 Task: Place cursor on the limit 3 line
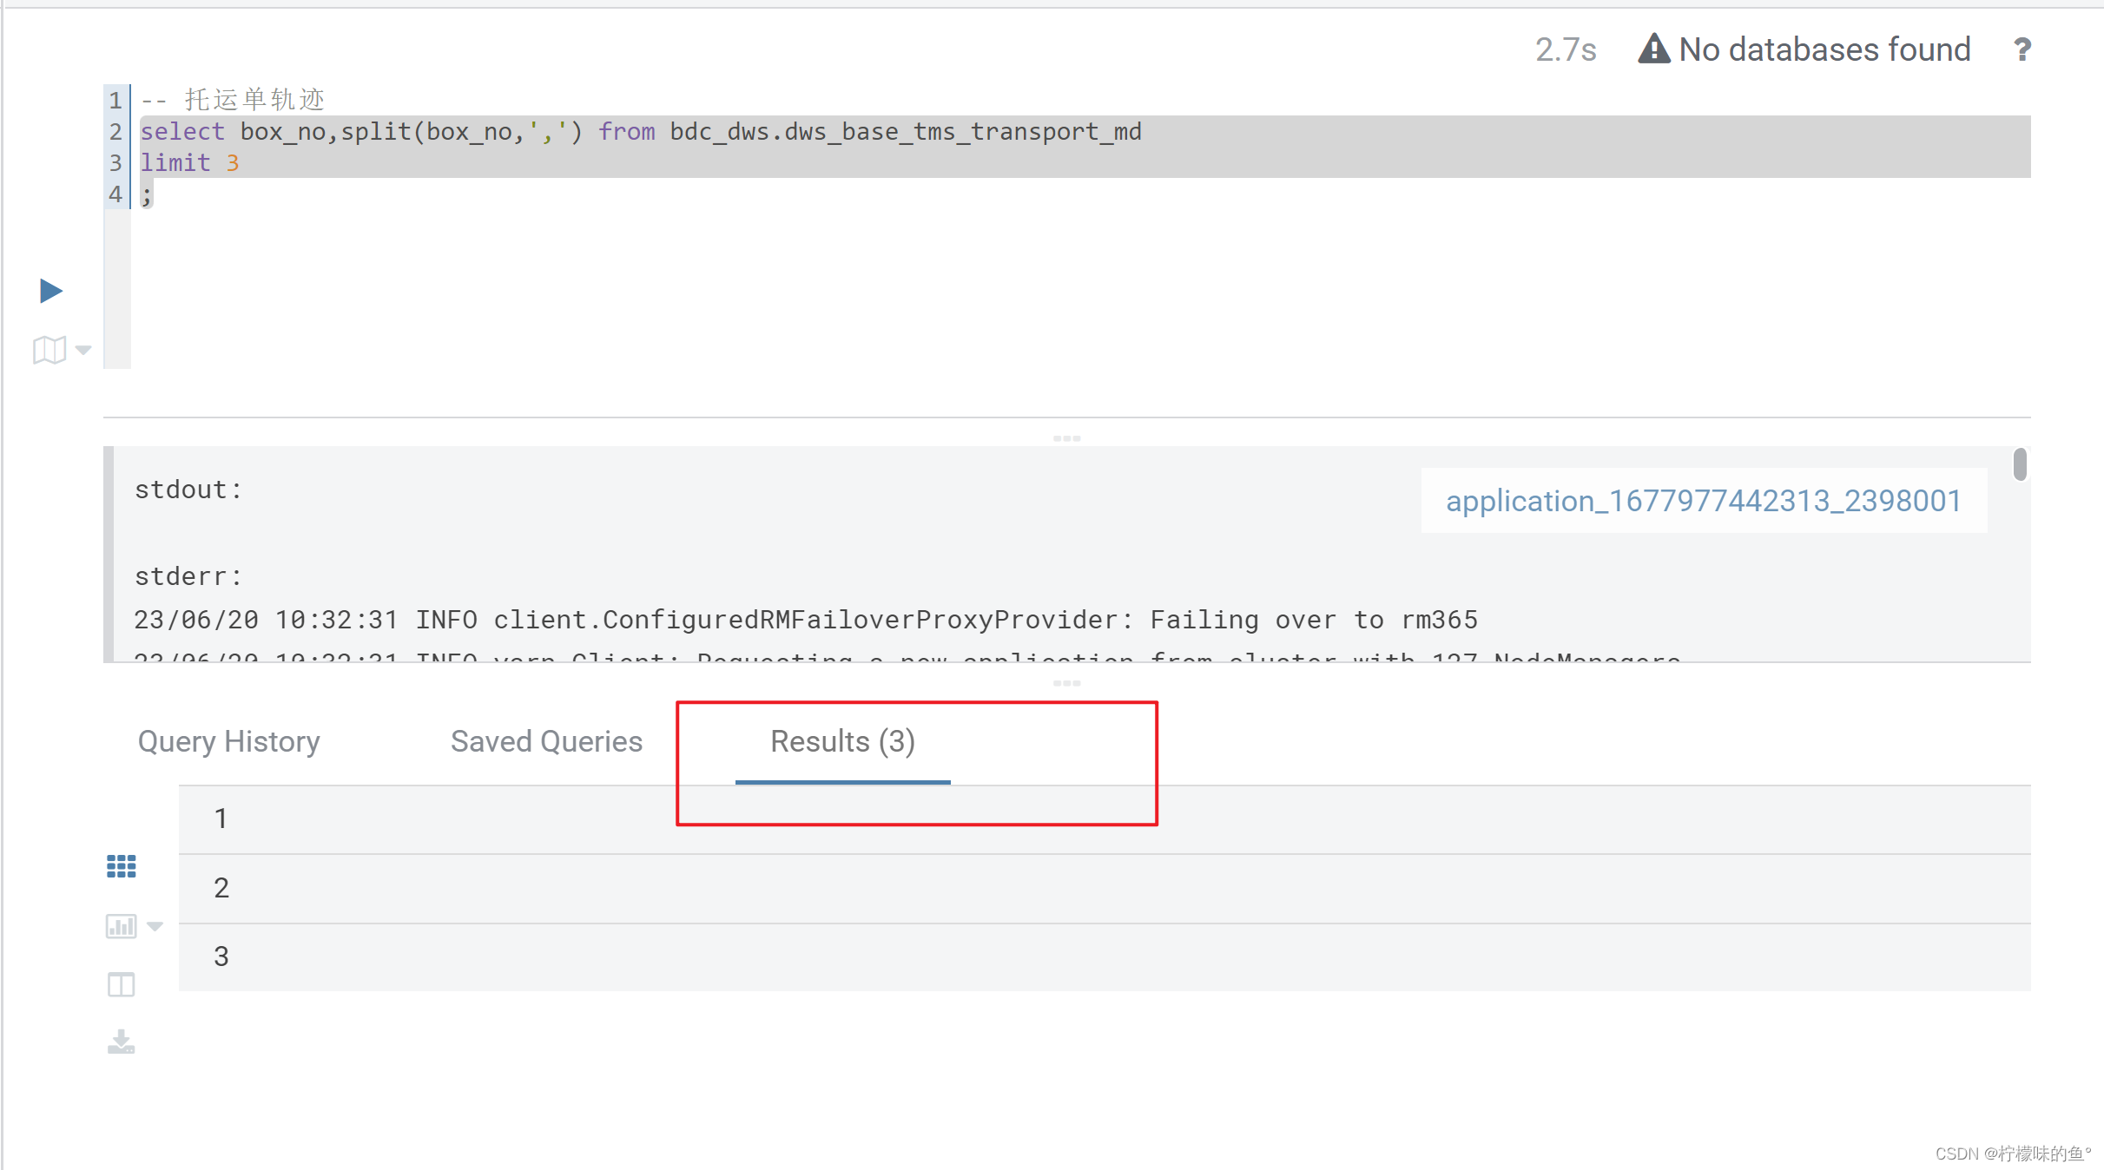coord(189,163)
